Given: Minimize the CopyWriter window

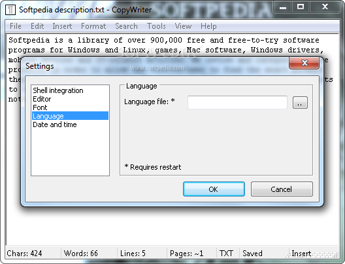Looking at the screenshot, I should [283, 7].
